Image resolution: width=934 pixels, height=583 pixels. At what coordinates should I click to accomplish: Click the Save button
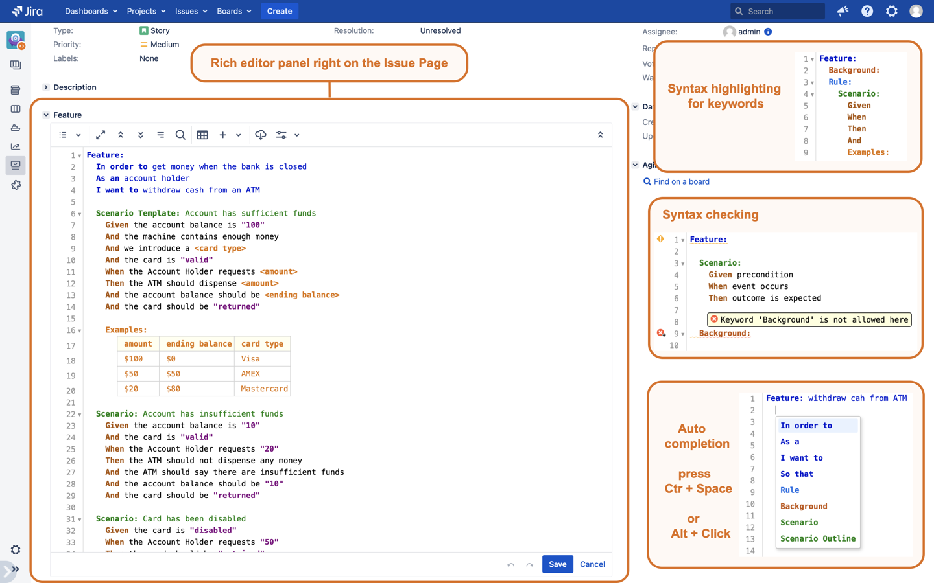click(x=557, y=564)
